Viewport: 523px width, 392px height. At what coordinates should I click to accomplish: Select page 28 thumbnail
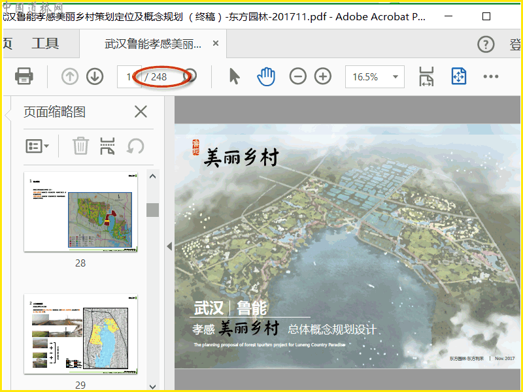coord(80,212)
